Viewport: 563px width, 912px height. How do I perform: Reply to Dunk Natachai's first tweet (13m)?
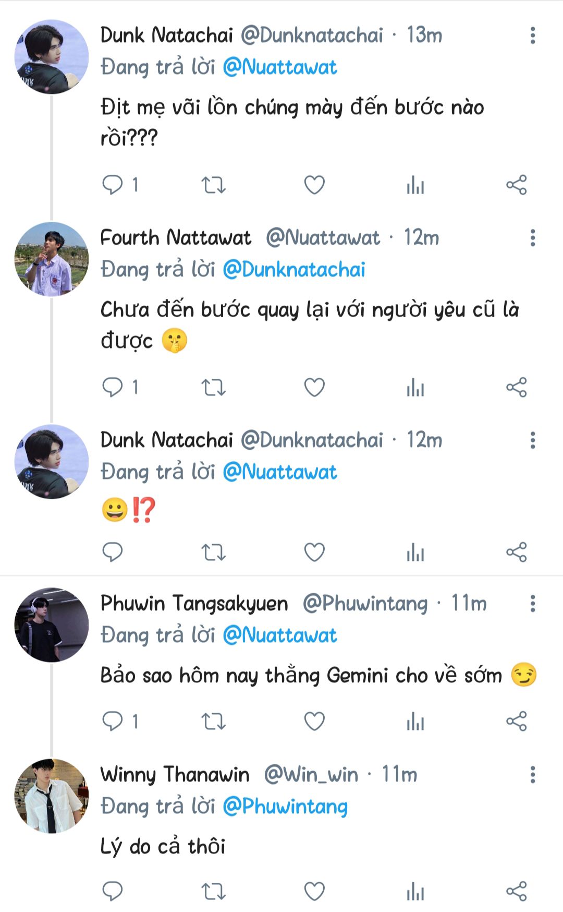click(113, 185)
